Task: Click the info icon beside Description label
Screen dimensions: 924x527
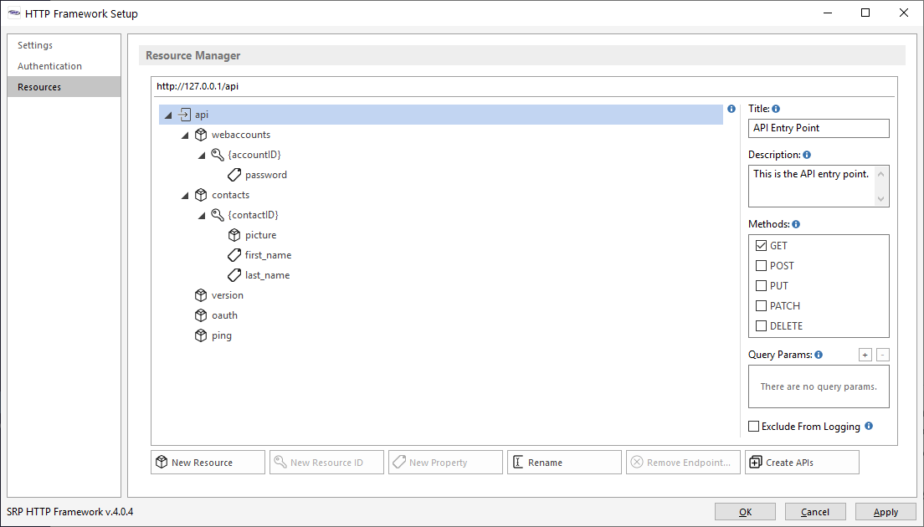Action: tap(807, 155)
